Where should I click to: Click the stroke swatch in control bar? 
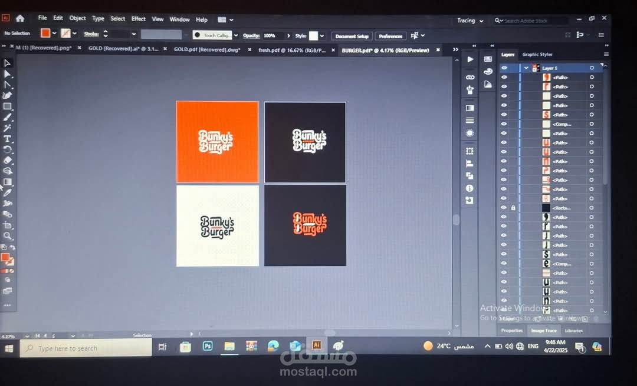[x=65, y=34]
